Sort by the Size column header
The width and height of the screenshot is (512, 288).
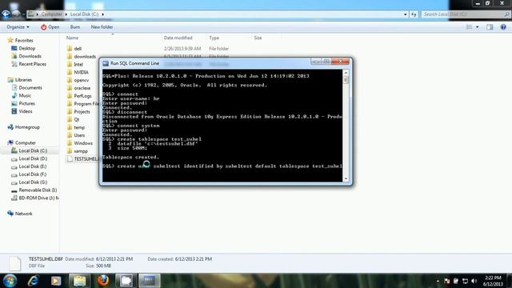click(258, 38)
